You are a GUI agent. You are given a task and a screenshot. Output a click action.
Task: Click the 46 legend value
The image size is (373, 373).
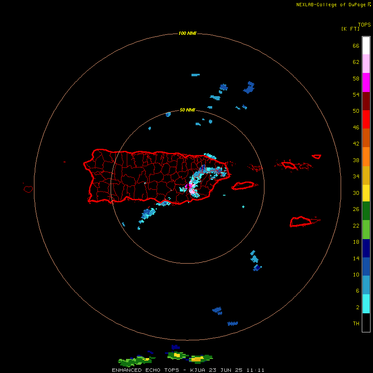[x=356, y=128]
